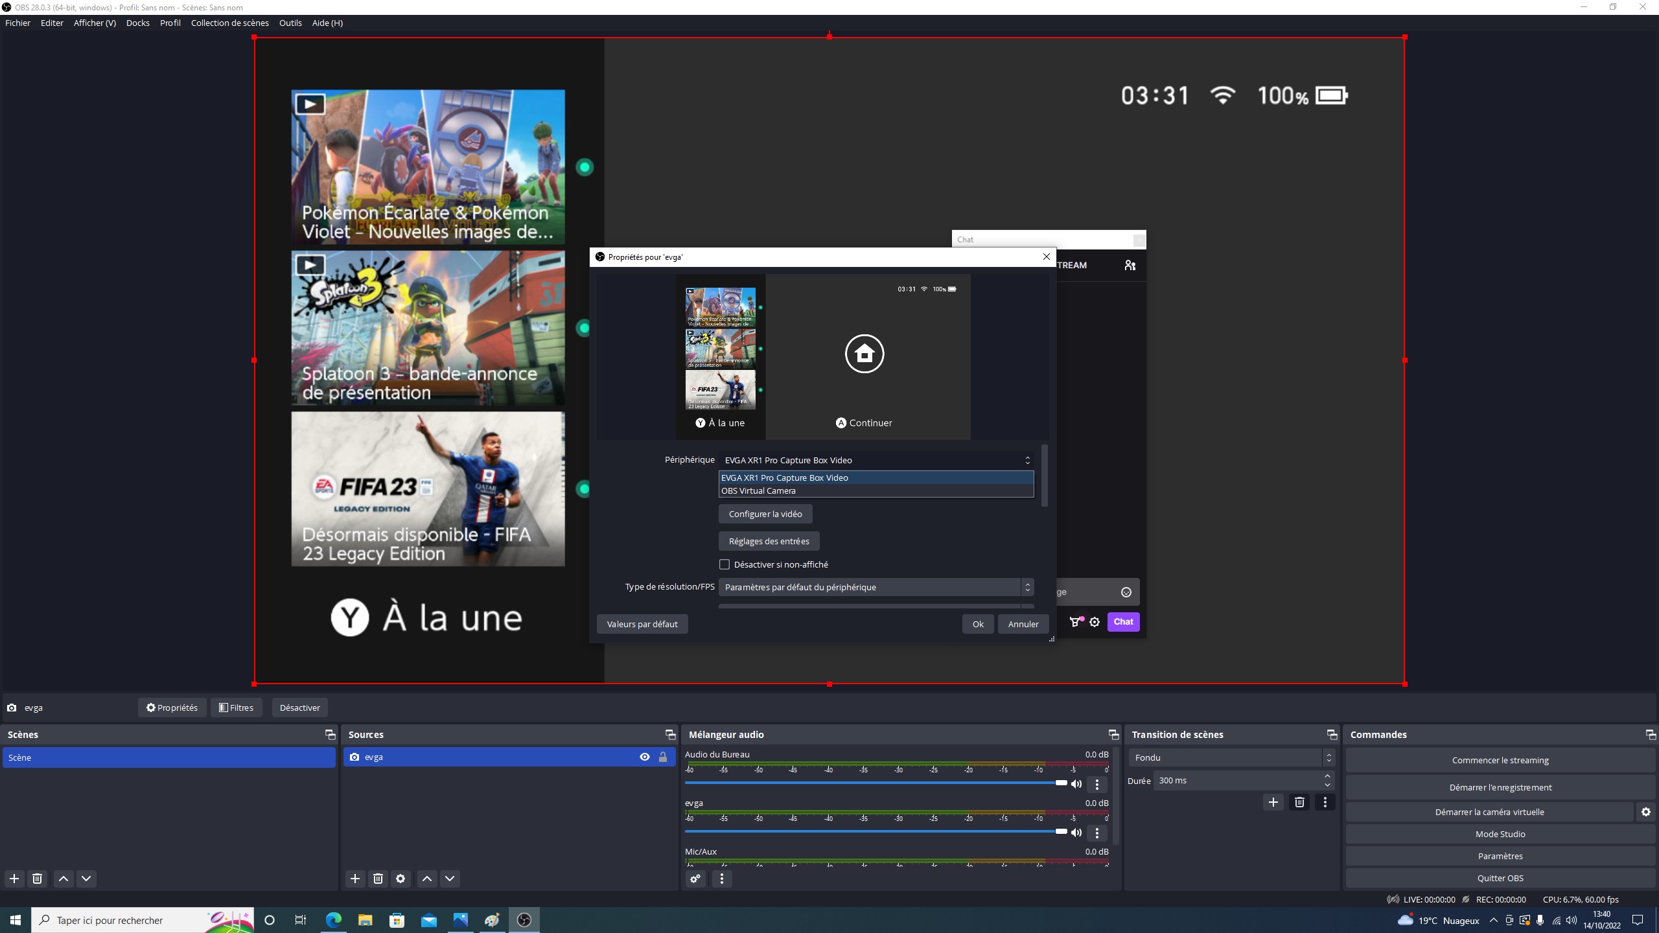Screen dimensions: 1659x933
Task: Open File Explorer from taskbar
Action: (x=365, y=920)
